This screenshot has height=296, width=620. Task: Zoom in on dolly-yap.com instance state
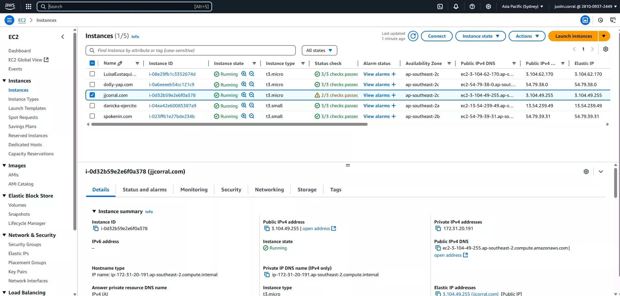pos(244,84)
